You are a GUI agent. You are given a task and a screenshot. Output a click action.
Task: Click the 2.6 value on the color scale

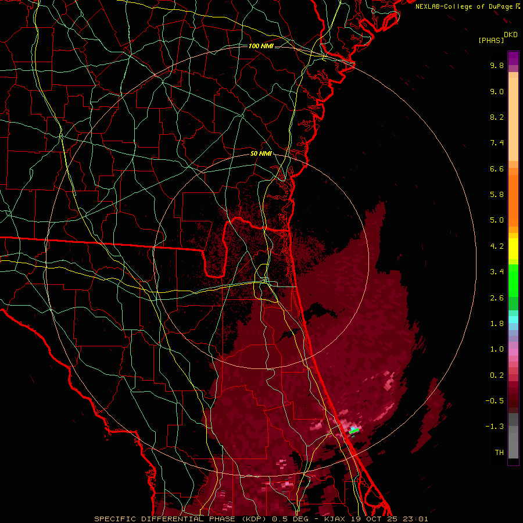pos(497,298)
